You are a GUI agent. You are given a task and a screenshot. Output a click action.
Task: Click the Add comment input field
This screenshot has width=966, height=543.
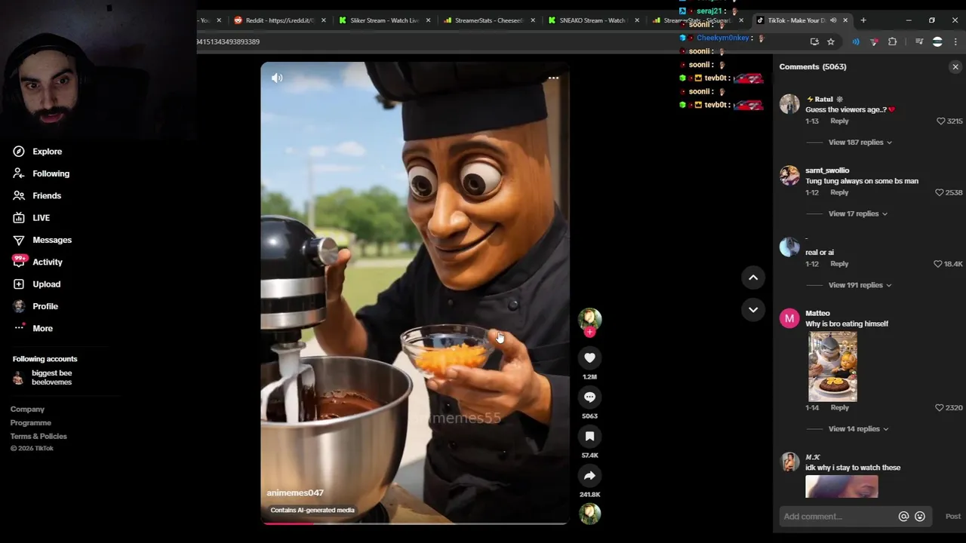pyautogui.click(x=838, y=517)
